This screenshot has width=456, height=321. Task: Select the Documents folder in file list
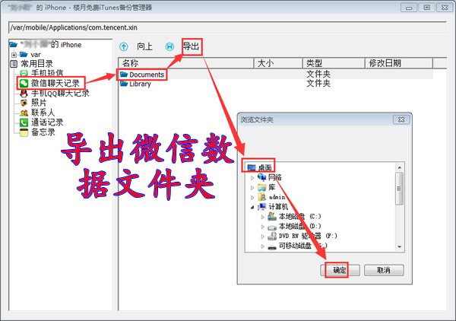click(x=146, y=75)
